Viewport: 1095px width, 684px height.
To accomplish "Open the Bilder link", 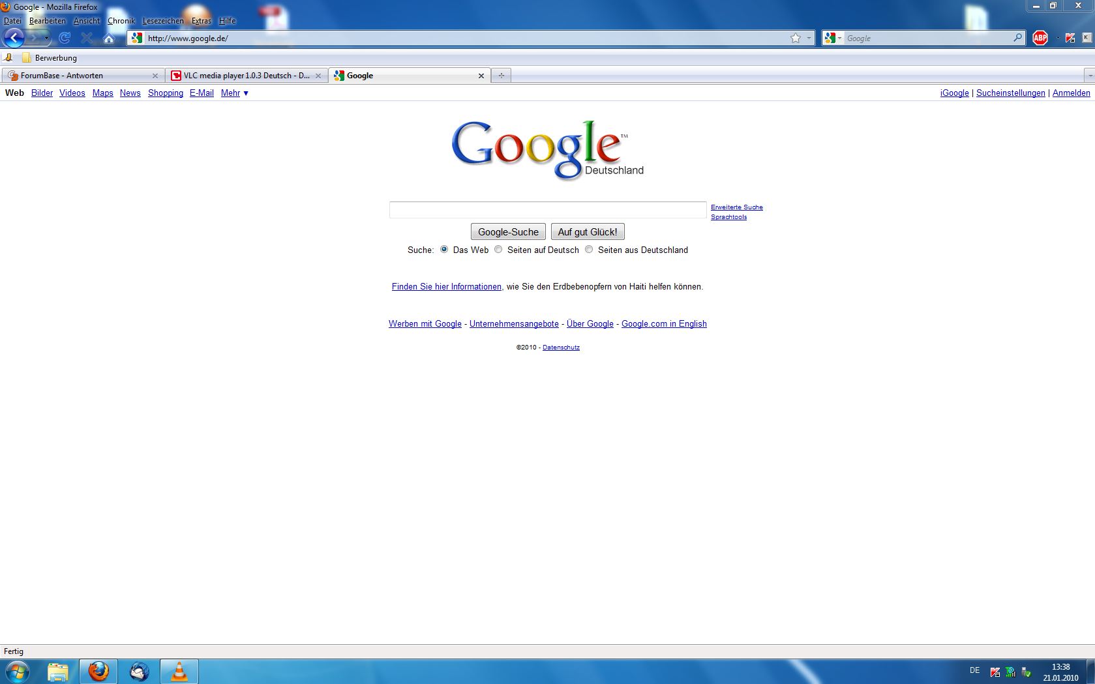I will tap(42, 93).
